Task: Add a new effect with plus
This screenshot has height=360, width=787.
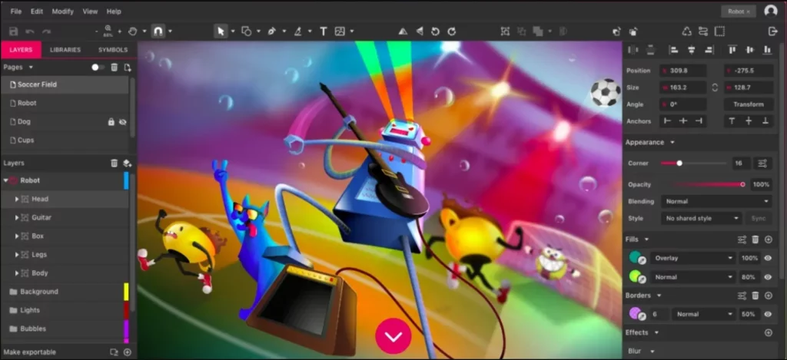Action: click(768, 332)
